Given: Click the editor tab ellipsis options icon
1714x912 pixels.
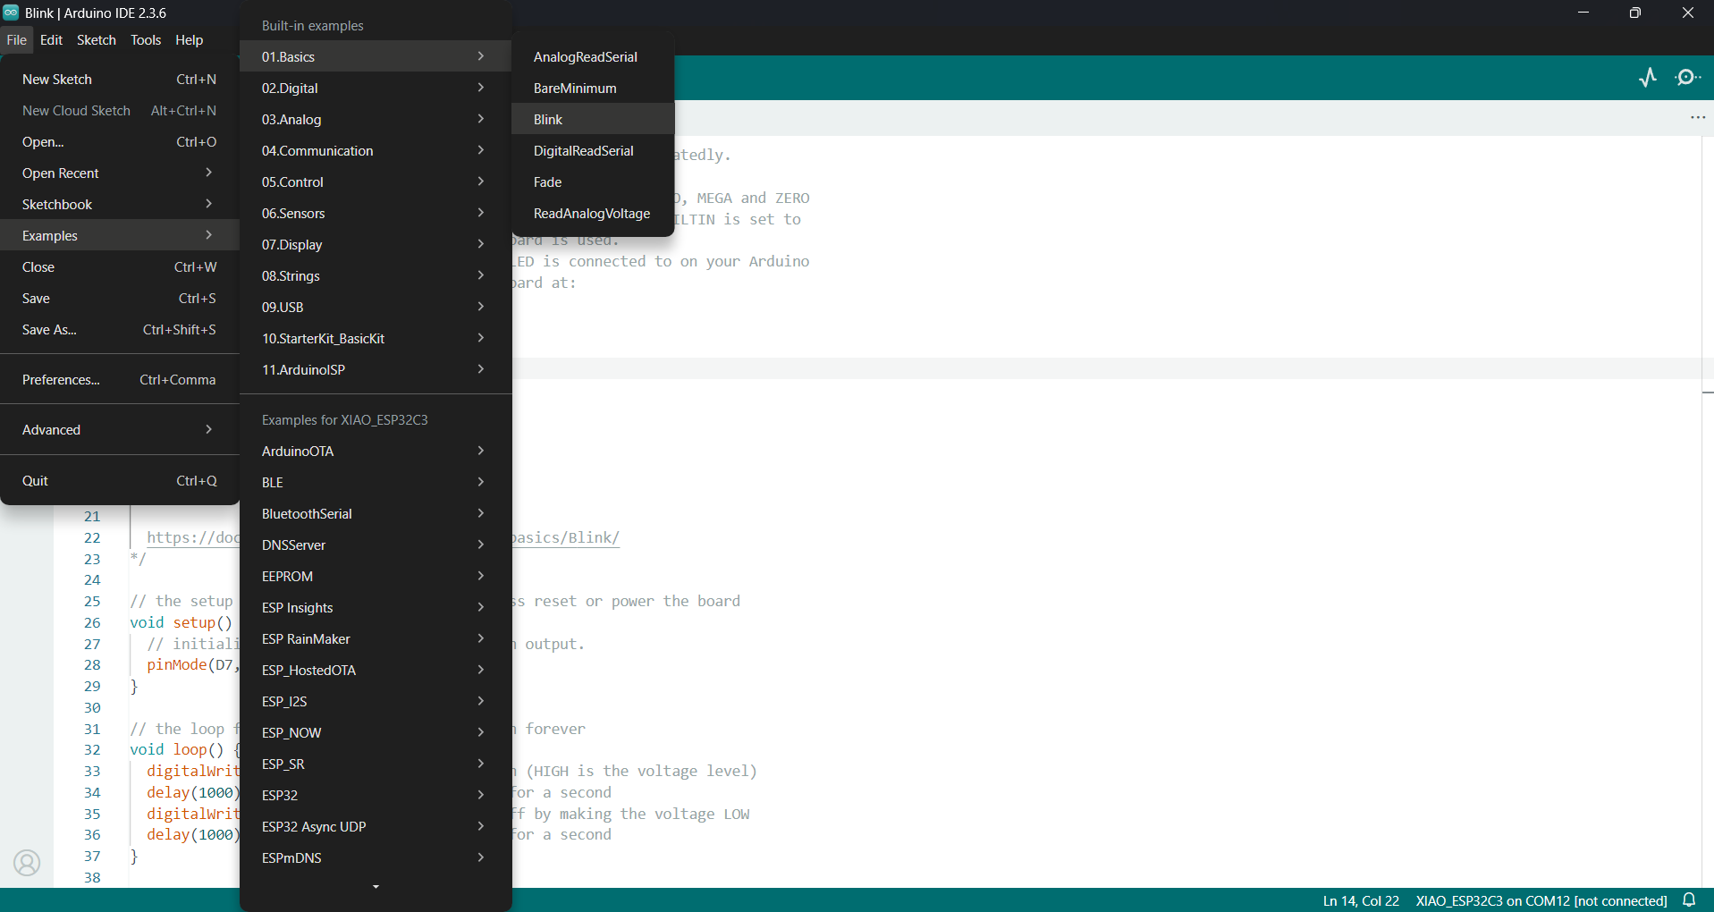Looking at the screenshot, I should coord(1698,117).
